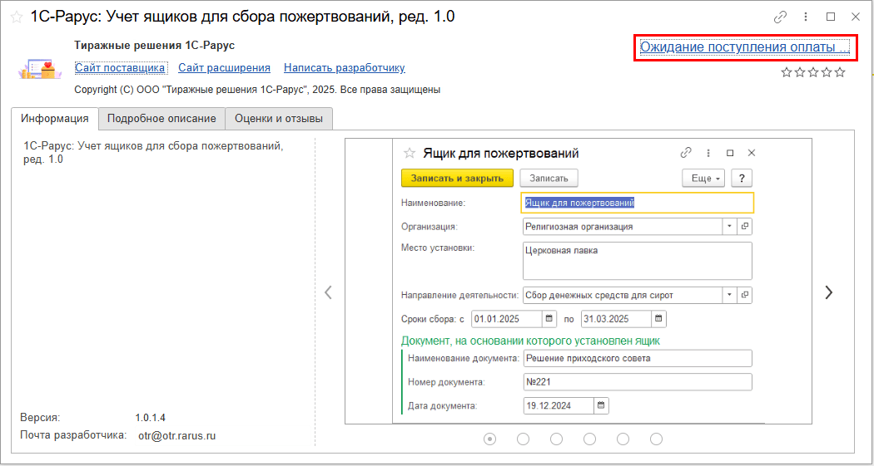Open the three-dots menu in main header
Viewport: 874px width, 466px height.
(x=806, y=17)
